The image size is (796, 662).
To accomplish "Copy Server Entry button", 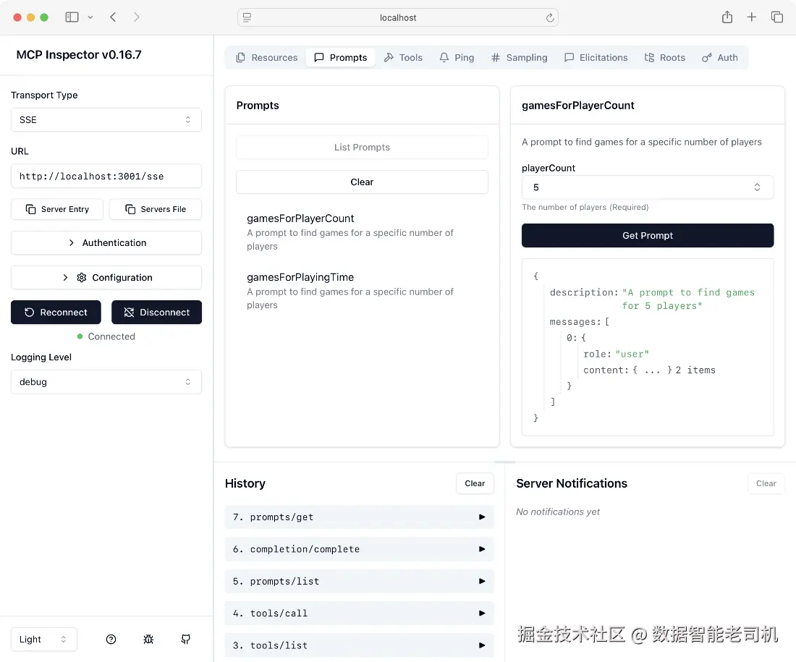I will tap(57, 209).
